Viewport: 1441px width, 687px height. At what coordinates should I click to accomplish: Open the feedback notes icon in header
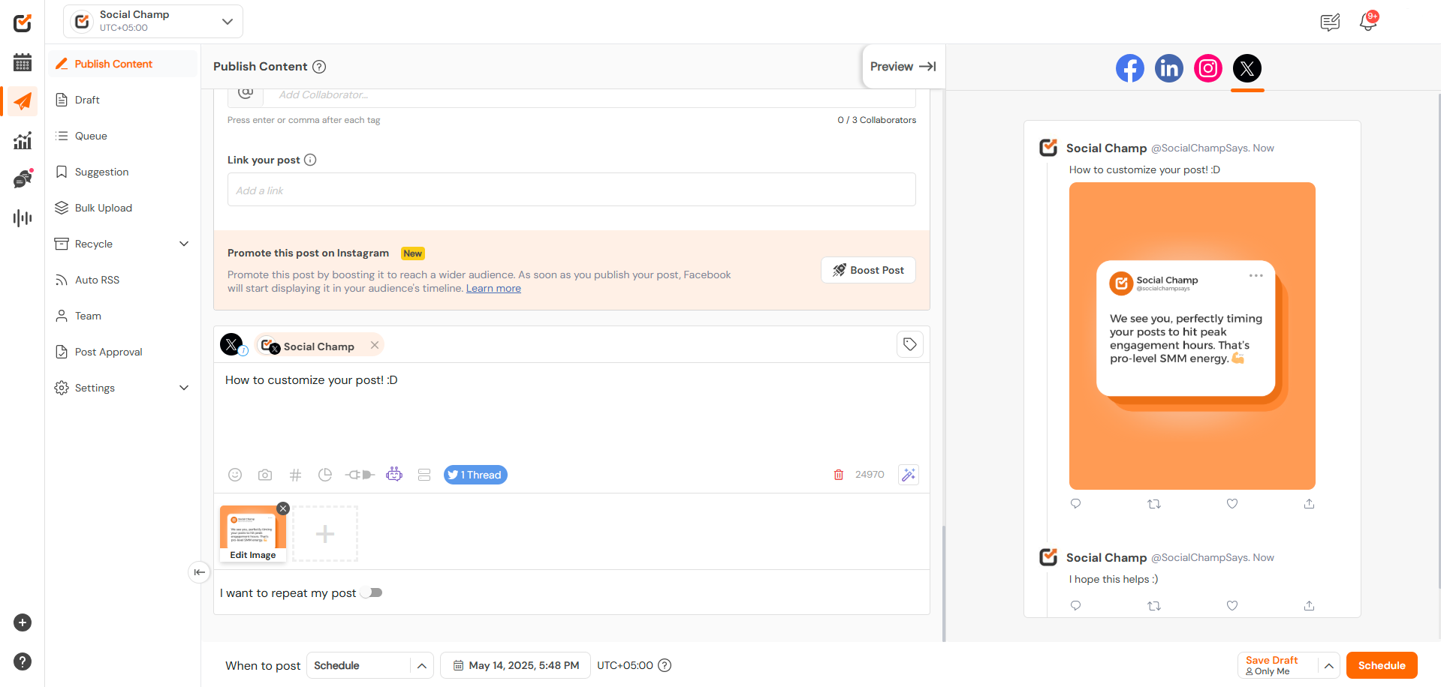[x=1330, y=22]
